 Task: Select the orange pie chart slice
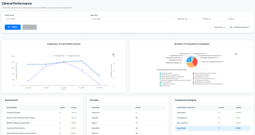190,65
